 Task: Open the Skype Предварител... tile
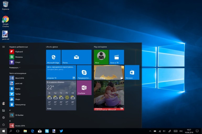(x=84, y=72)
